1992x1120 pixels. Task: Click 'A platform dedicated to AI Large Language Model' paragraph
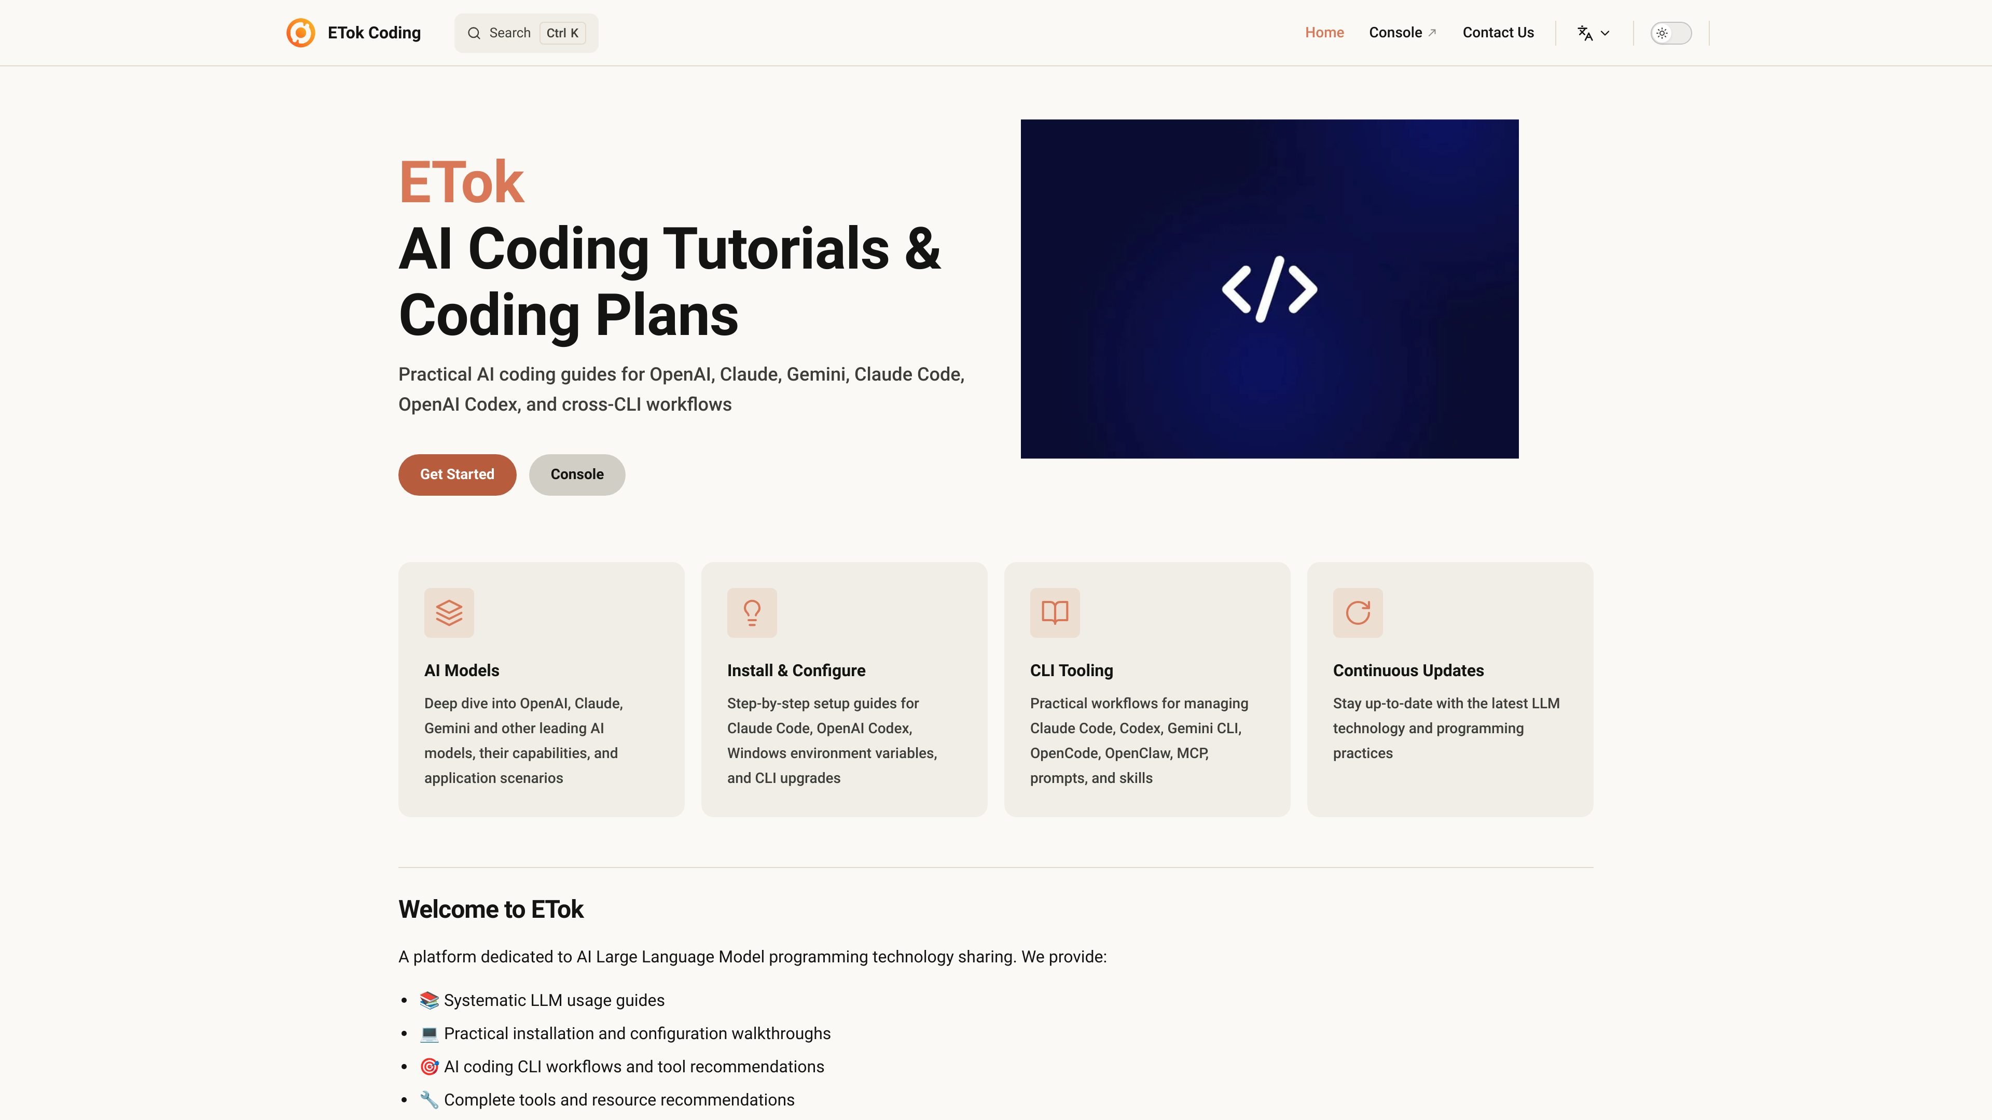coord(752,957)
